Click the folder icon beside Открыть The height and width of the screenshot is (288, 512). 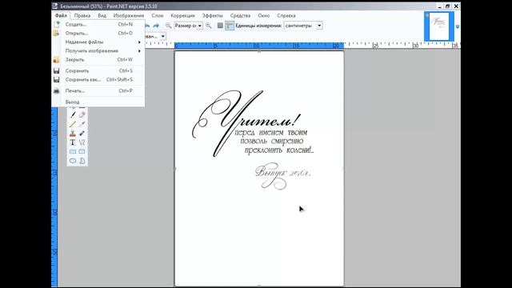tap(57, 33)
